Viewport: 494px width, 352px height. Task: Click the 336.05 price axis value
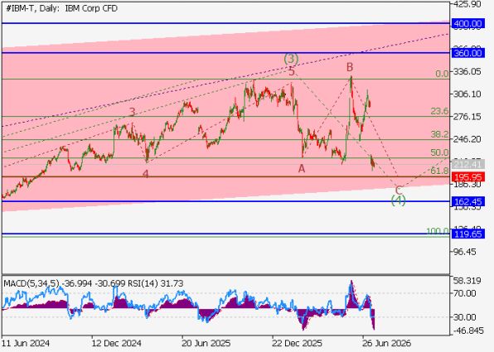tap(467, 72)
